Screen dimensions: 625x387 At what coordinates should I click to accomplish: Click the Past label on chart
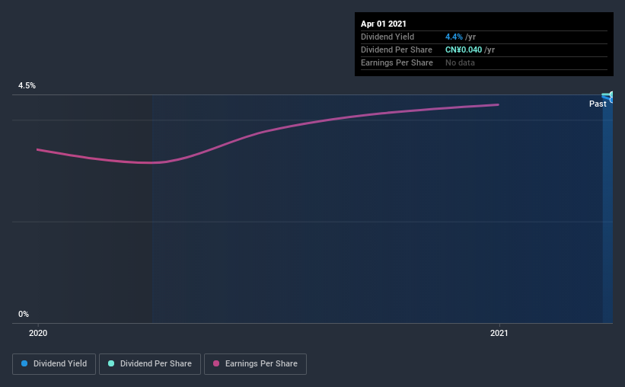click(x=598, y=104)
